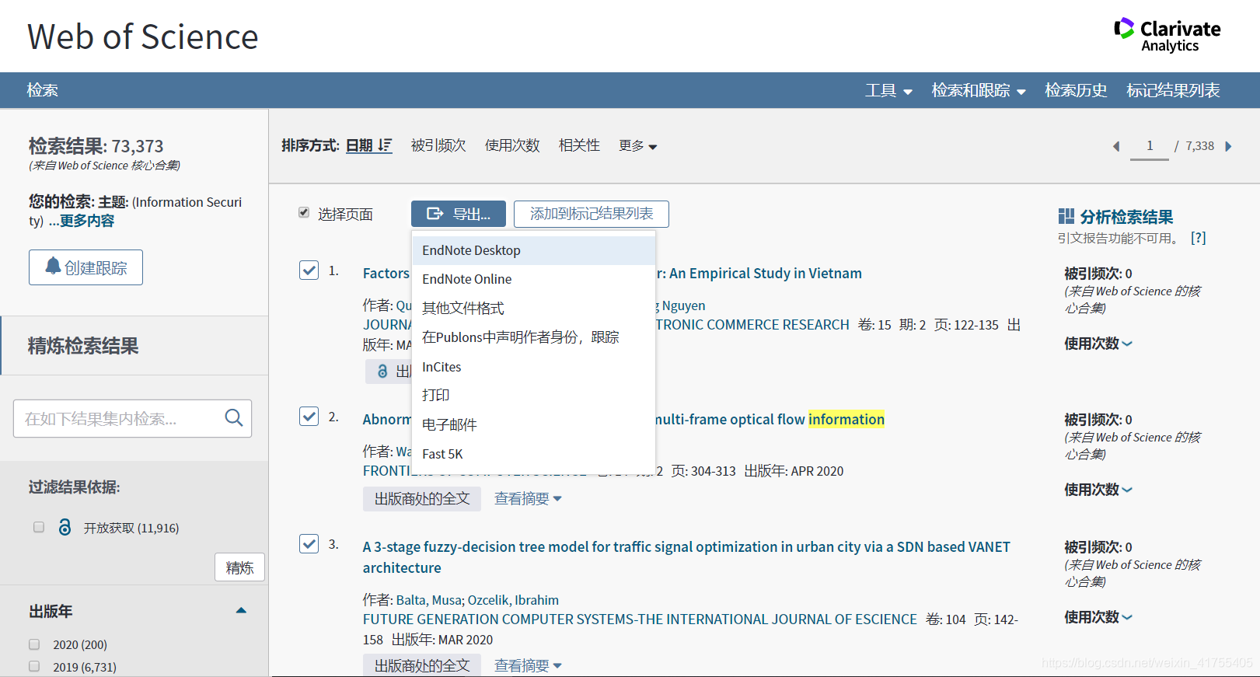Expand 查看摘要 for result 3

528,665
